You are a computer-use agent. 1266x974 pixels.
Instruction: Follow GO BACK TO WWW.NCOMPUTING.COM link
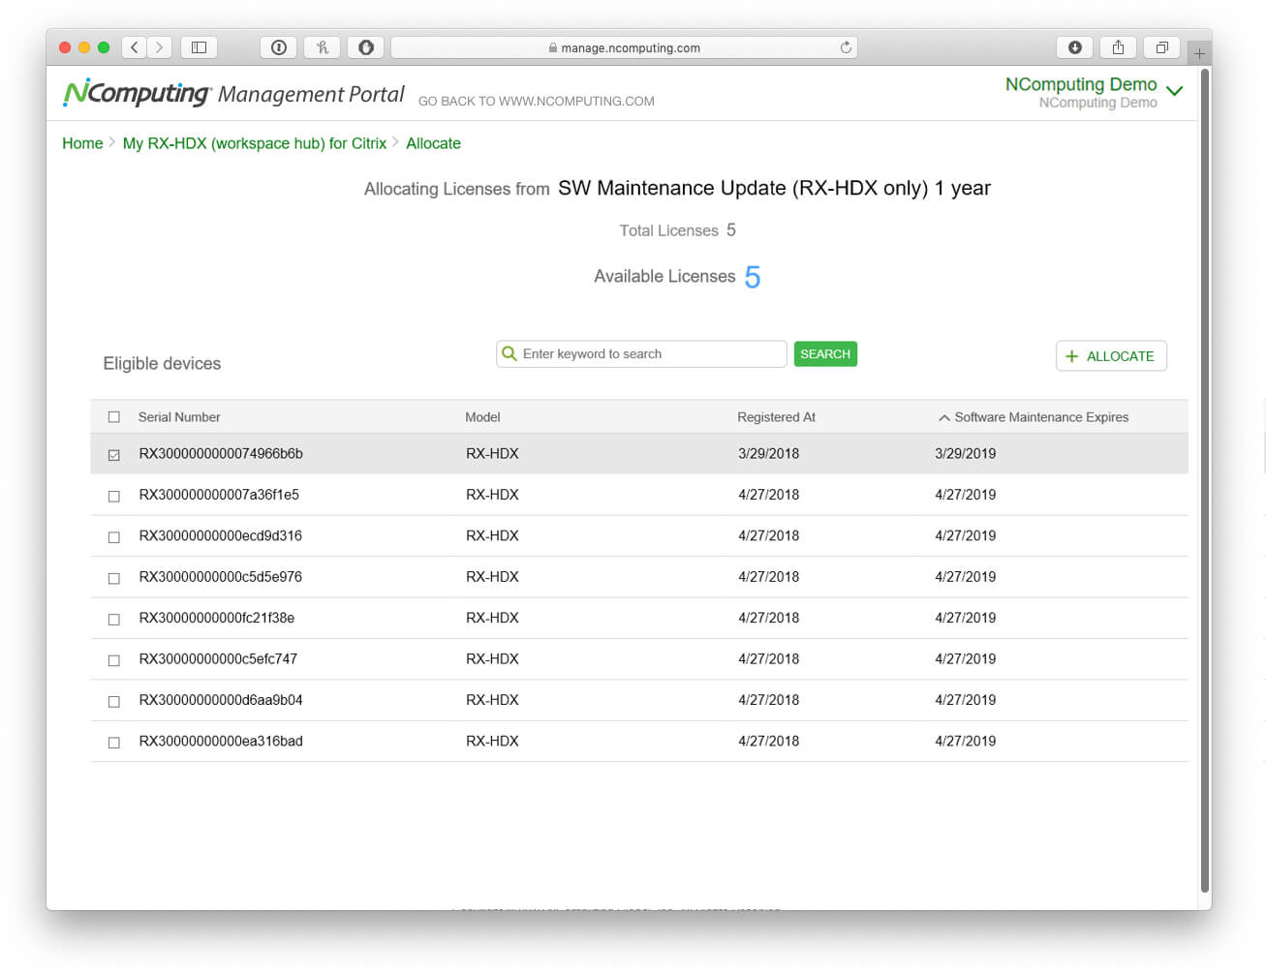[537, 101]
